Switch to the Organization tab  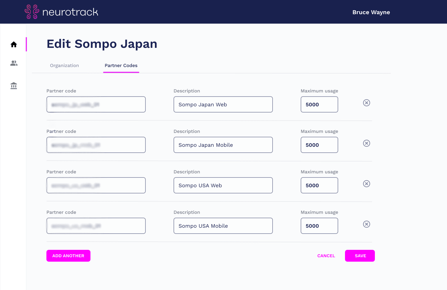point(64,66)
